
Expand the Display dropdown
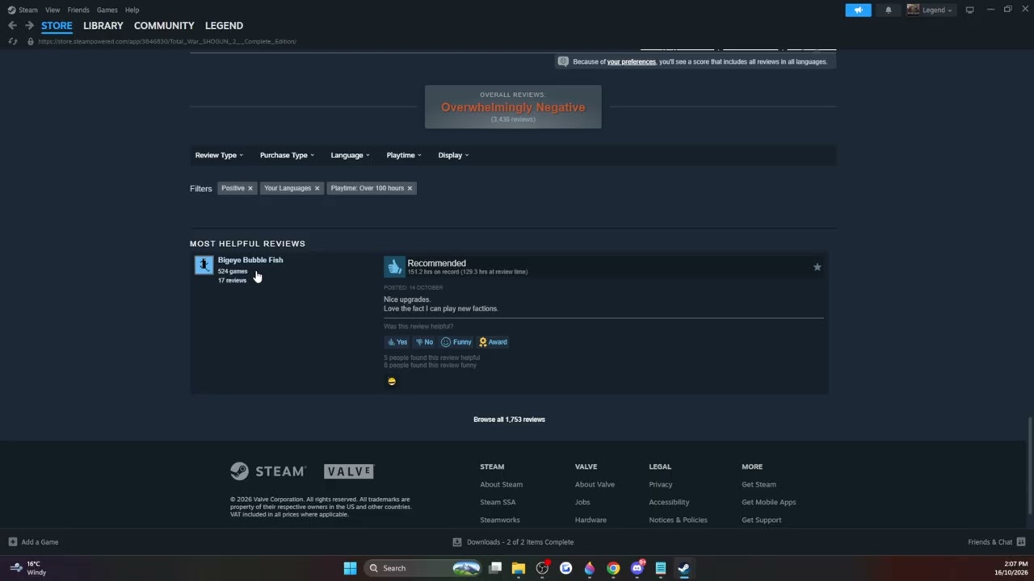(x=453, y=155)
